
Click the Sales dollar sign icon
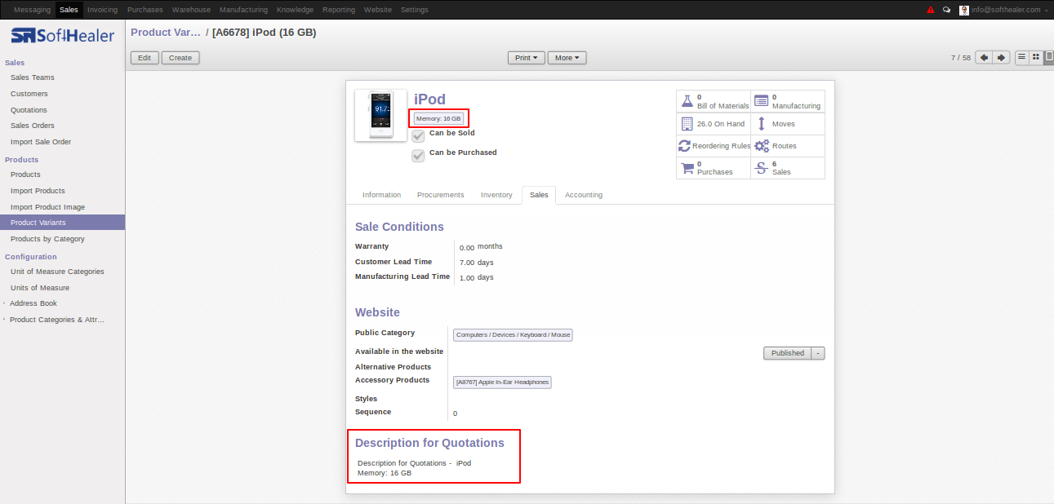761,168
